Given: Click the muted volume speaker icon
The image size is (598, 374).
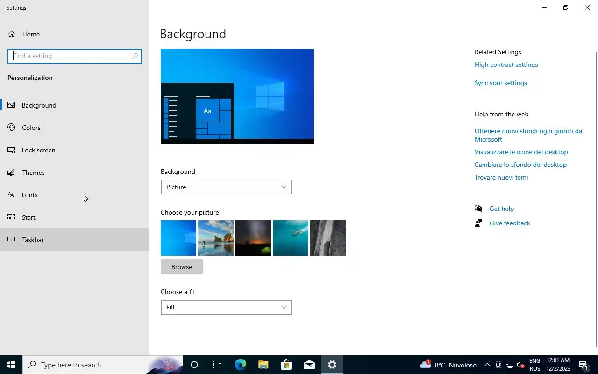Looking at the screenshot, I should (521, 365).
